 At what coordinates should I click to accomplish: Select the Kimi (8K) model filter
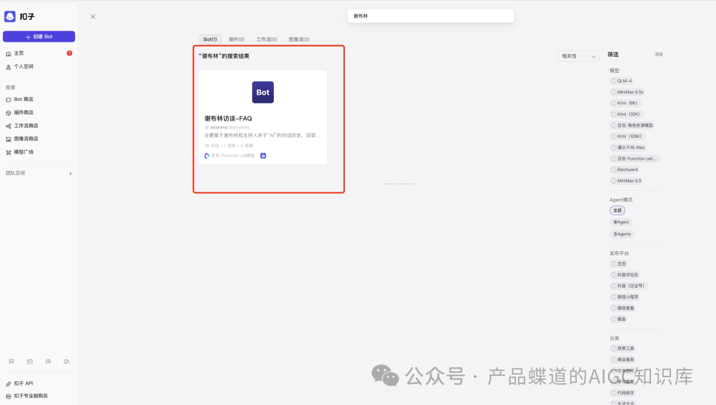625,103
